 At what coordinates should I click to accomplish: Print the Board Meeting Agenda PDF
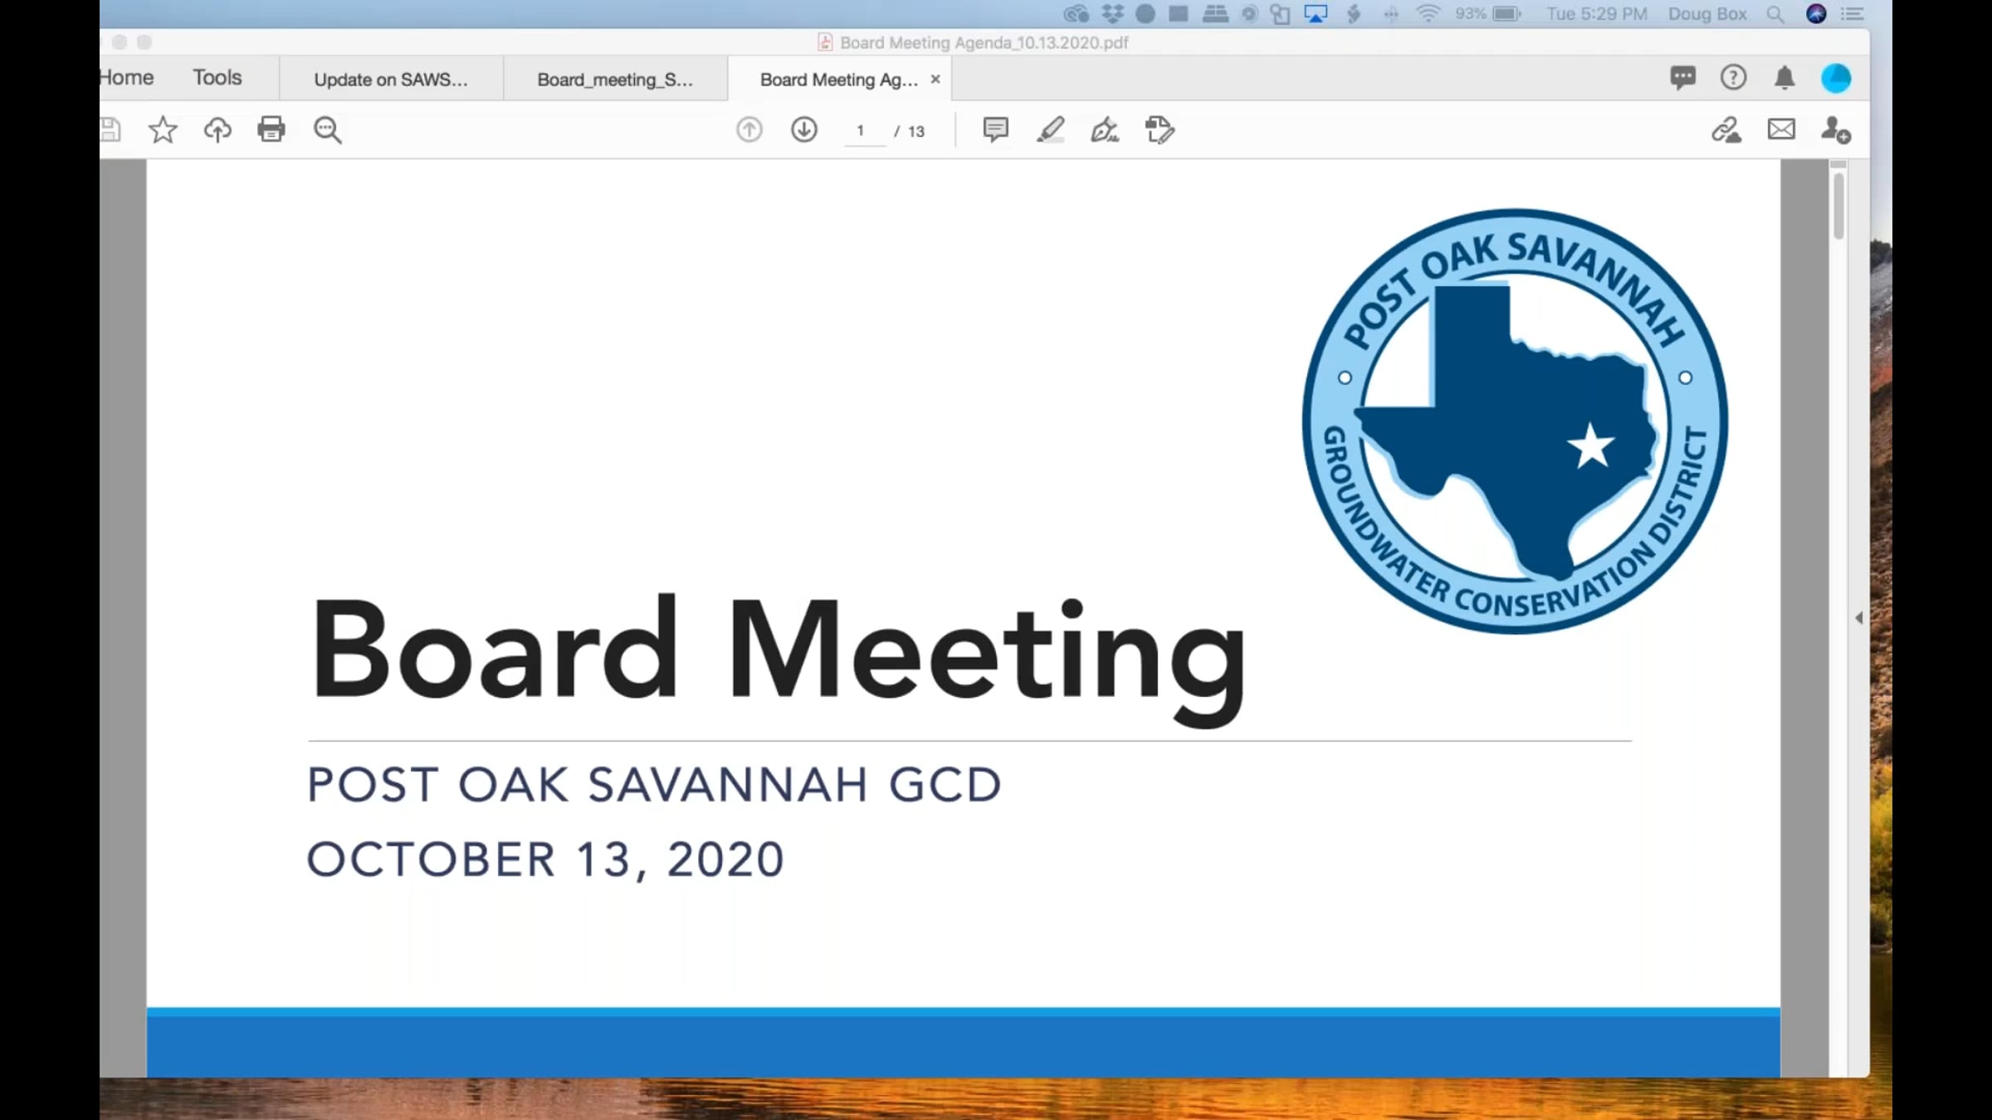pos(271,129)
